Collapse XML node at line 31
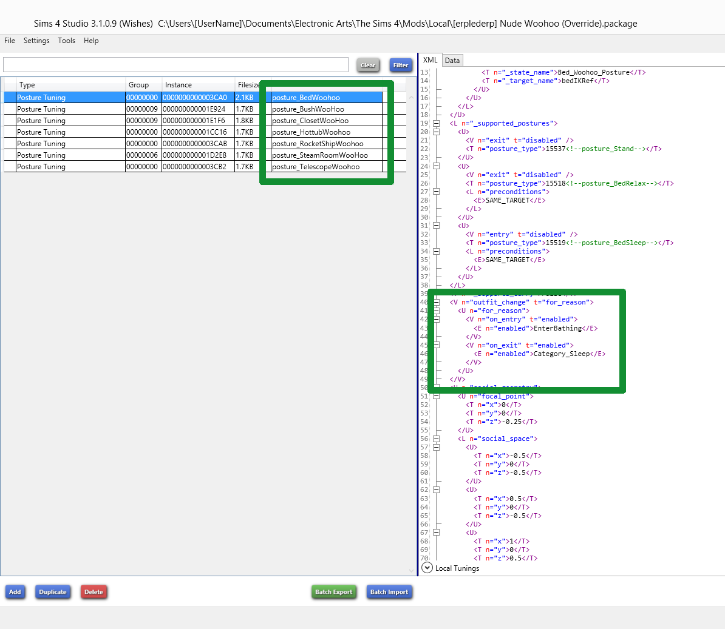 pyautogui.click(x=436, y=226)
